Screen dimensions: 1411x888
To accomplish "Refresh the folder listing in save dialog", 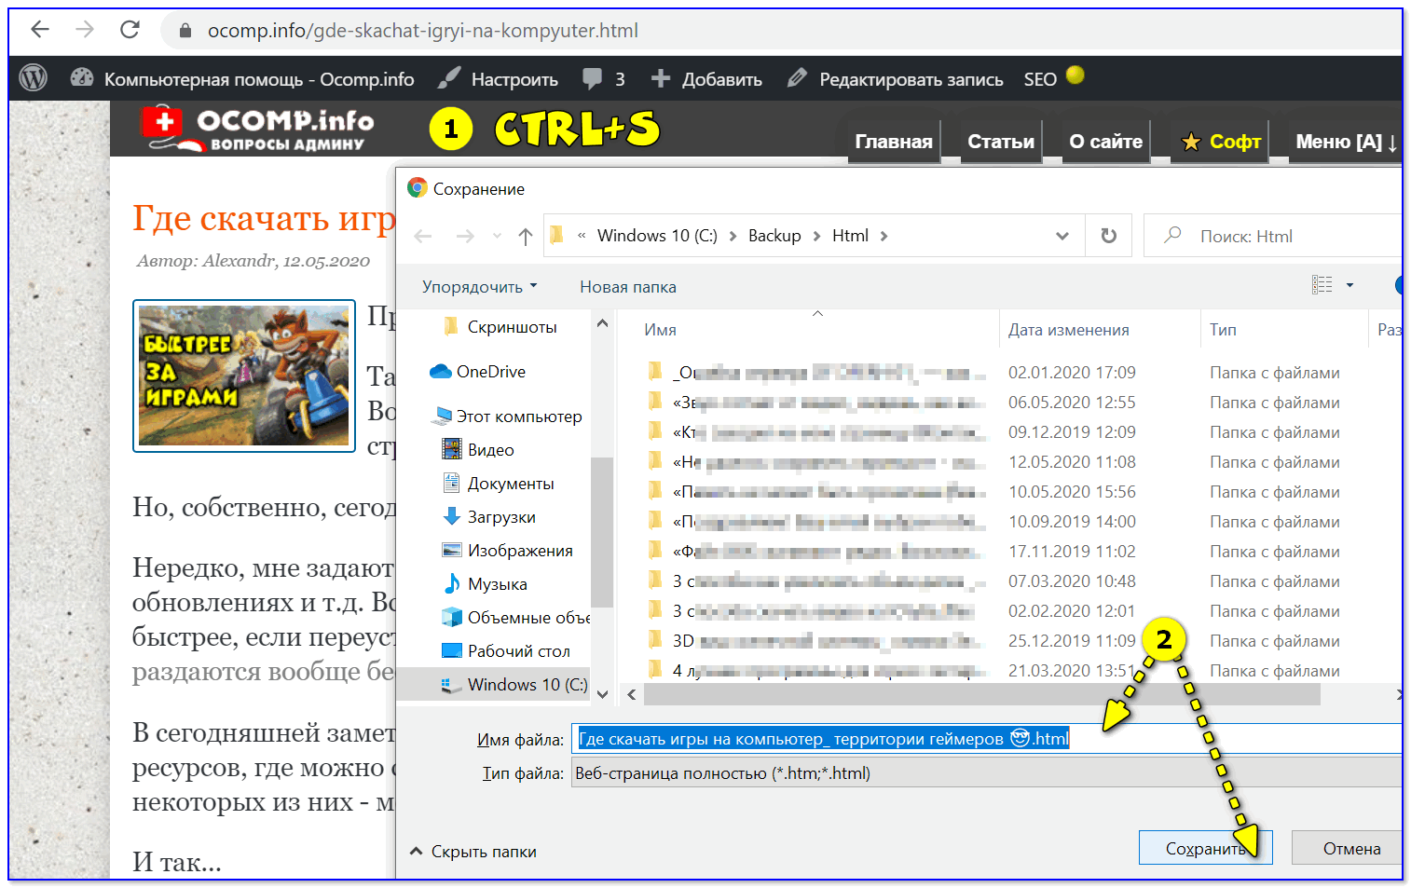I will 1108,236.
